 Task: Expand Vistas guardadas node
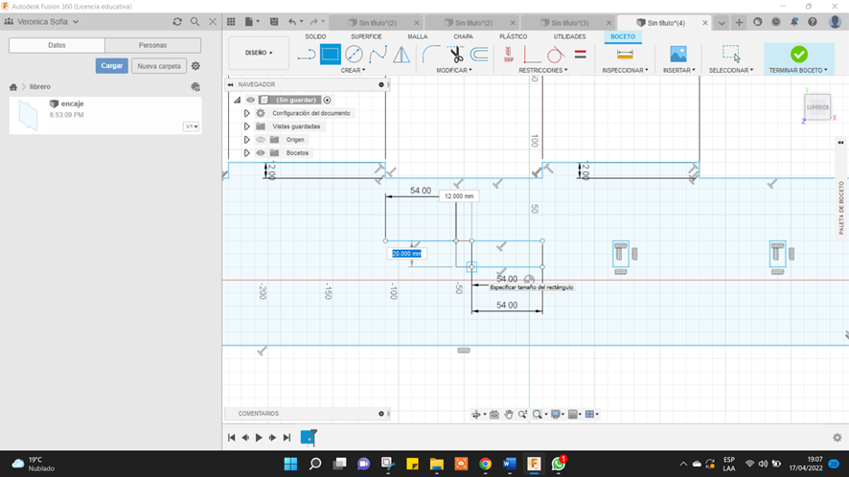(247, 126)
